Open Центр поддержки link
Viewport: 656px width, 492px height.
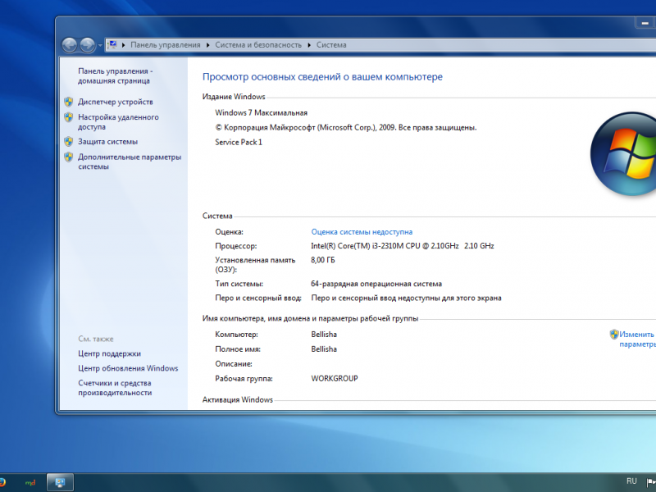pyautogui.click(x=110, y=353)
